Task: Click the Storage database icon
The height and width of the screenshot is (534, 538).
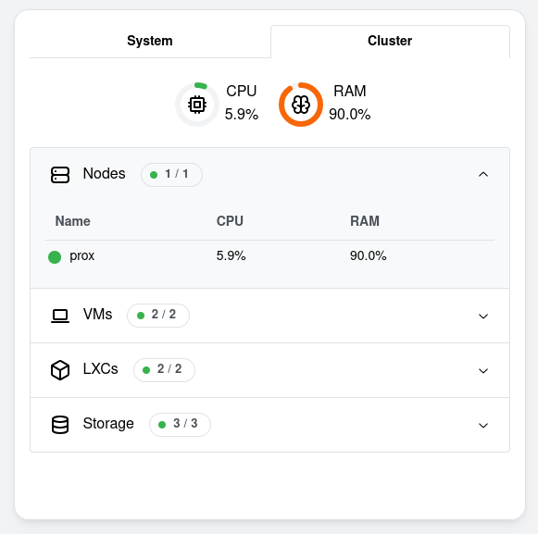Action: pos(60,425)
